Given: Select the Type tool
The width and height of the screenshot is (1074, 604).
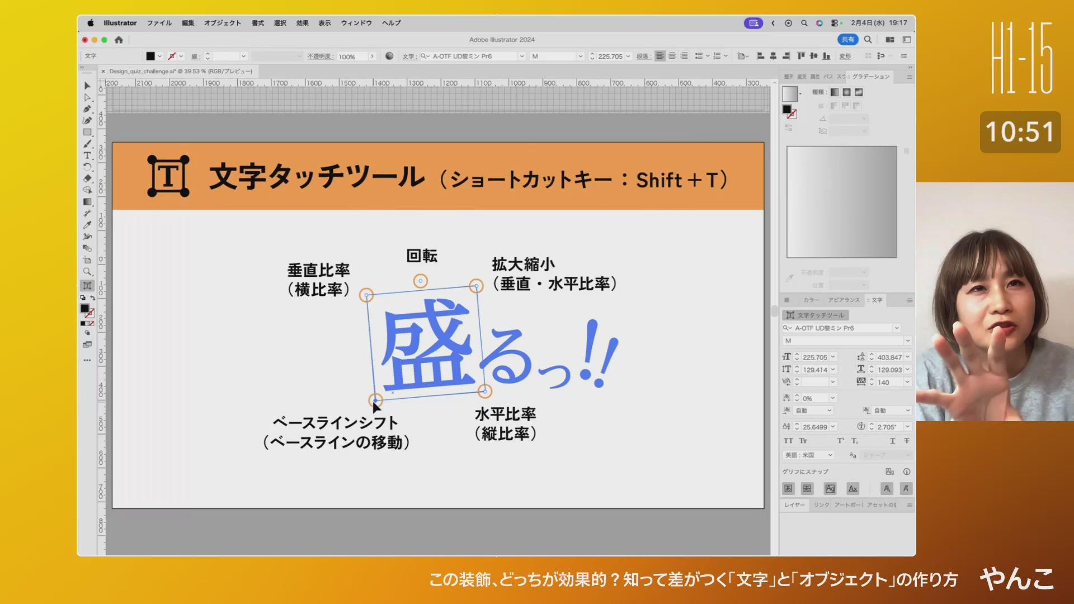Looking at the screenshot, I should pyautogui.click(x=87, y=155).
